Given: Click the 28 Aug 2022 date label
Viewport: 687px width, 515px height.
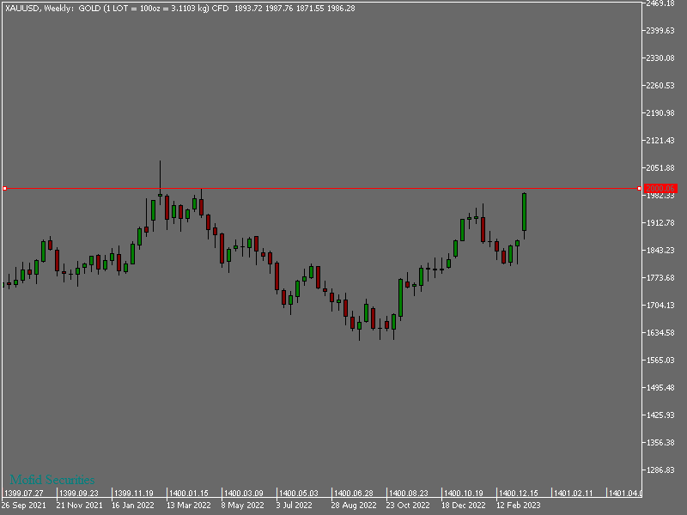Looking at the screenshot, I should point(354,506).
